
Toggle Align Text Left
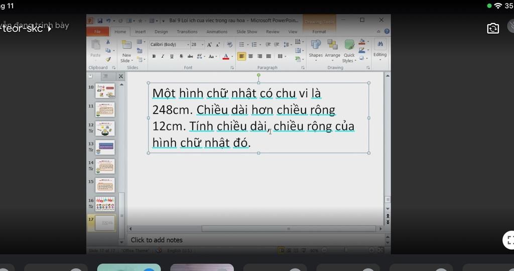[241, 56]
